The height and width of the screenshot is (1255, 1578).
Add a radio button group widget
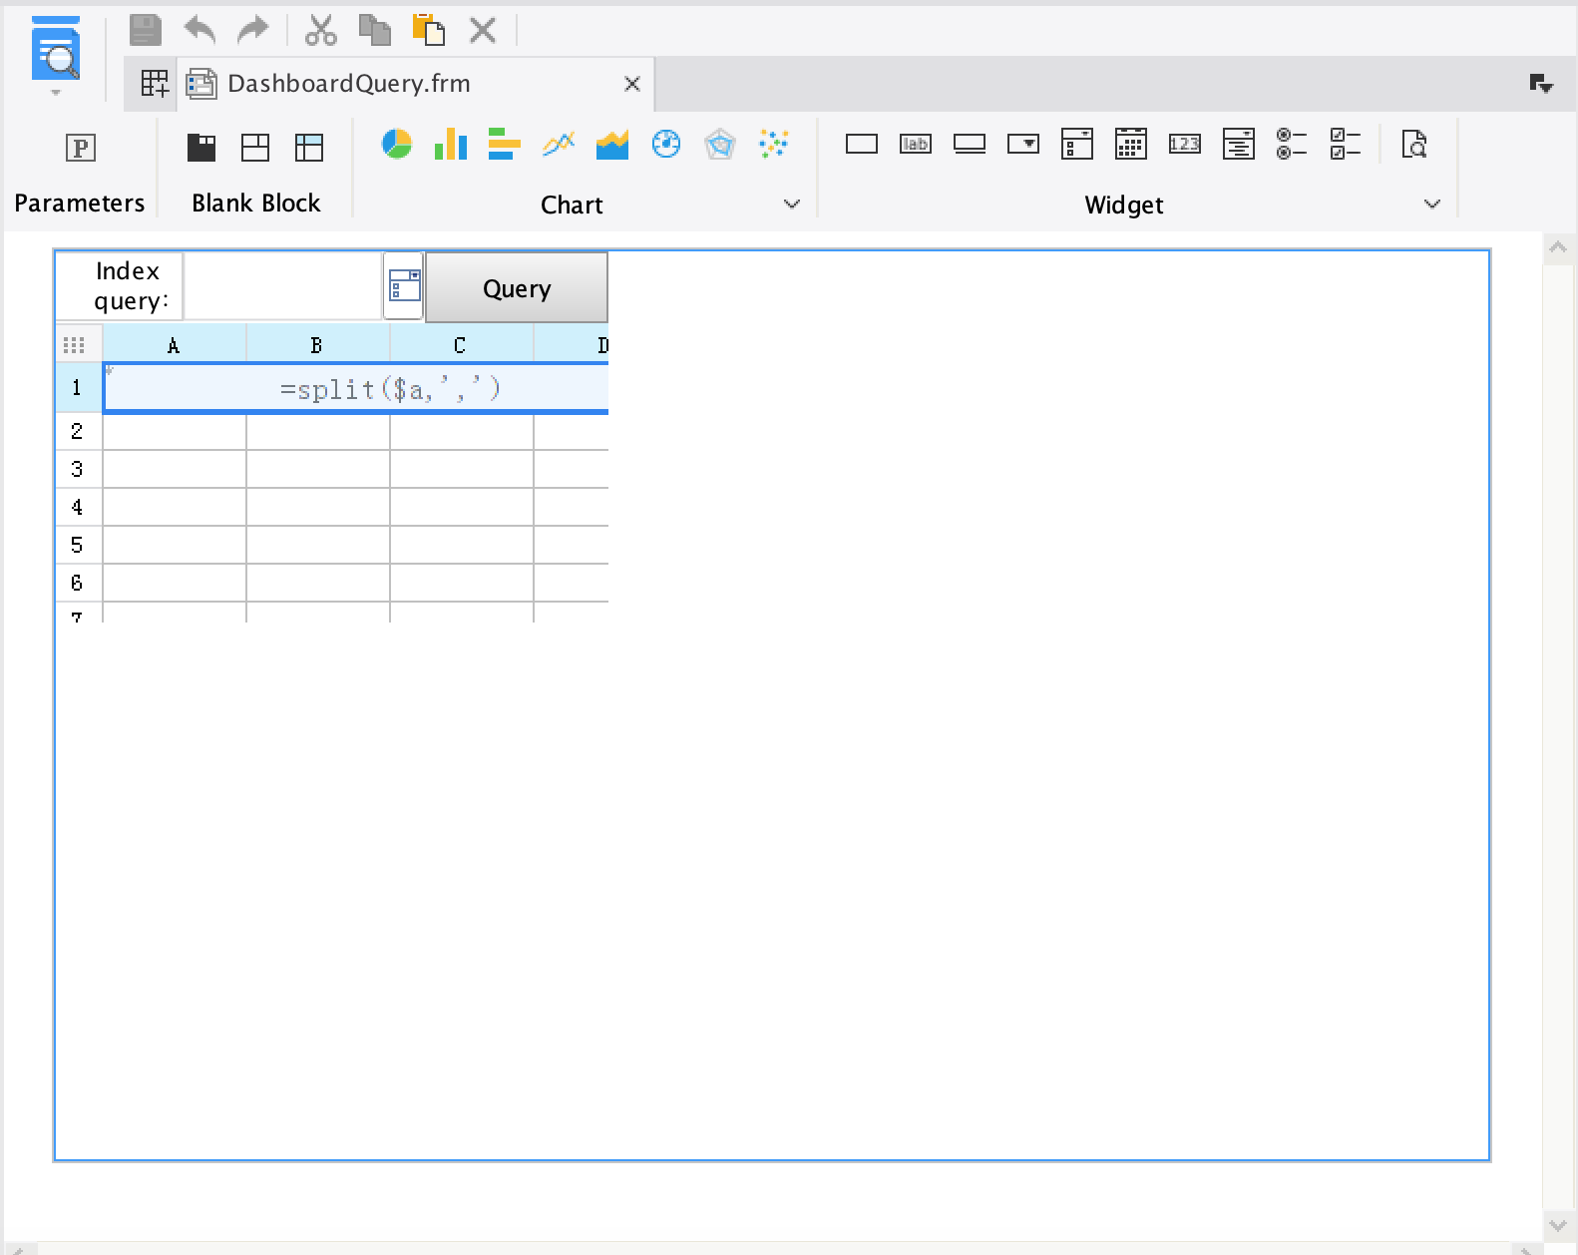coord(1293,145)
